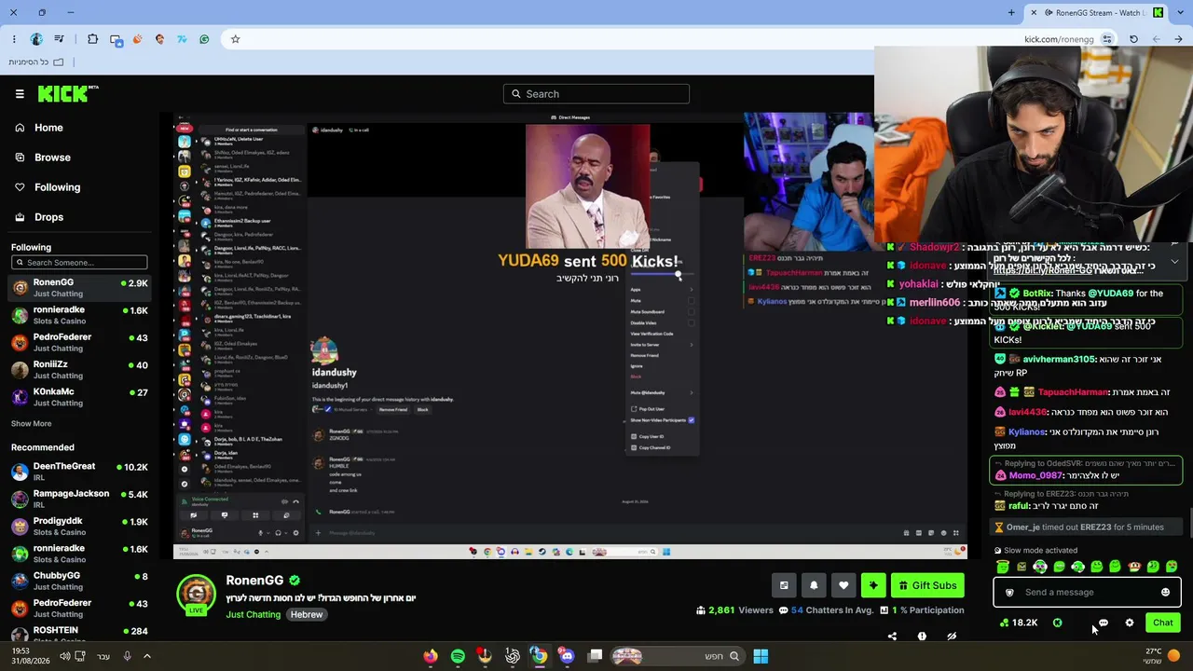Open Firefox from the taskbar
The width and height of the screenshot is (1193, 671).
pyautogui.click(x=430, y=656)
